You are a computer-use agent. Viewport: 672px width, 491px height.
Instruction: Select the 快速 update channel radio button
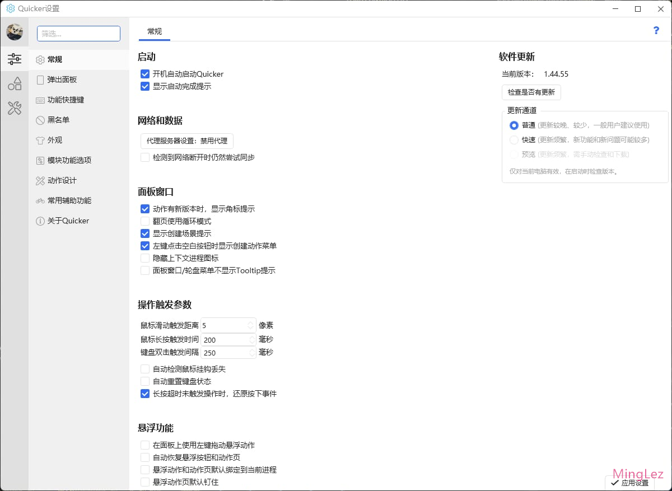pos(514,140)
